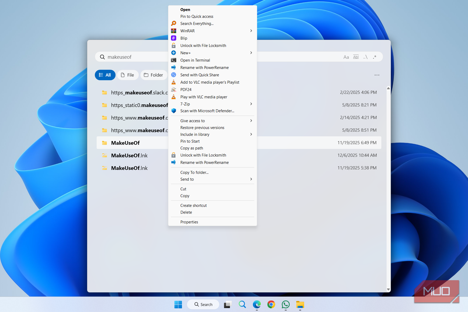Click the results scrollbar down arrow
The height and width of the screenshot is (312, 468).
[388, 289]
